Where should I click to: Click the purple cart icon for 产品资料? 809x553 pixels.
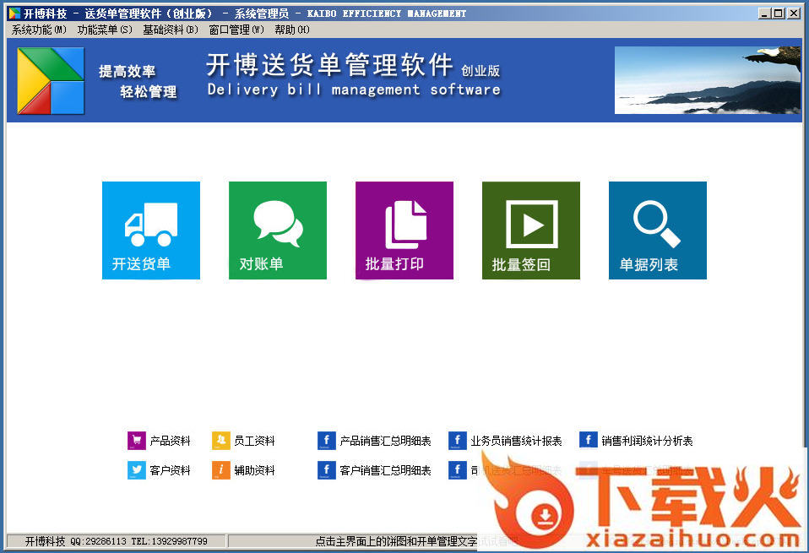(136, 441)
